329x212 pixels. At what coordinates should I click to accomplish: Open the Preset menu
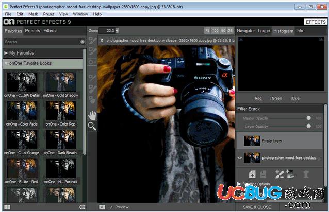click(x=48, y=14)
